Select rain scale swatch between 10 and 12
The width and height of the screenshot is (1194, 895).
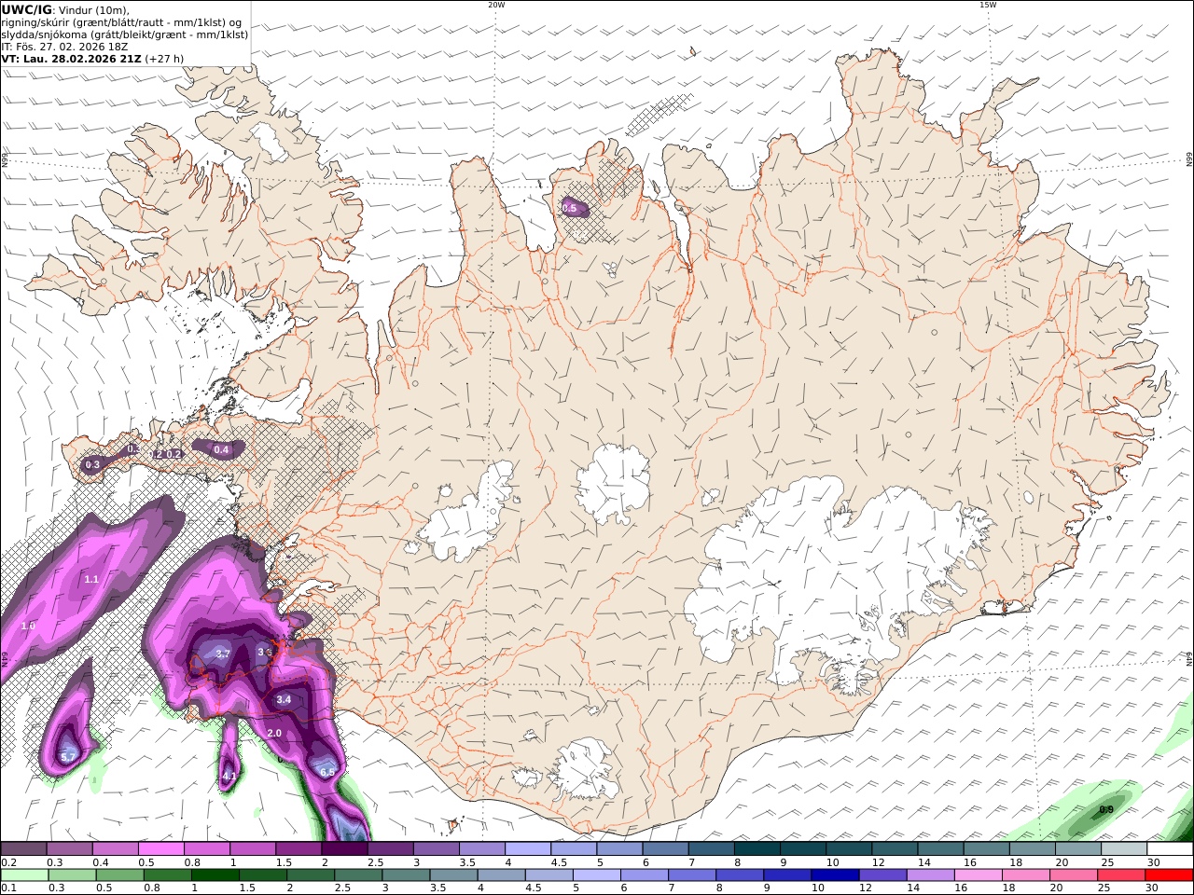(835, 875)
